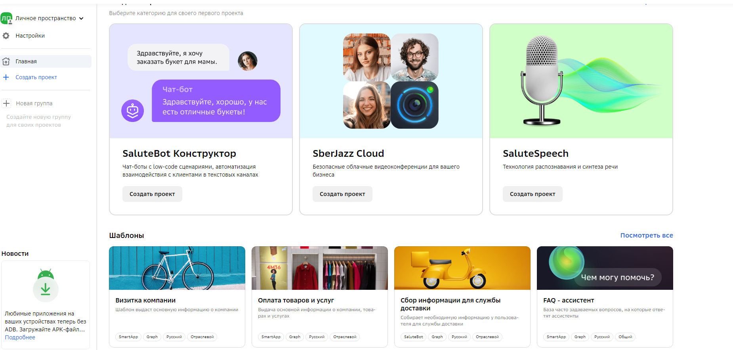The image size is (733, 350).
Task: Click Отраслевой tag on Оплата товаров card
Action: click(345, 337)
